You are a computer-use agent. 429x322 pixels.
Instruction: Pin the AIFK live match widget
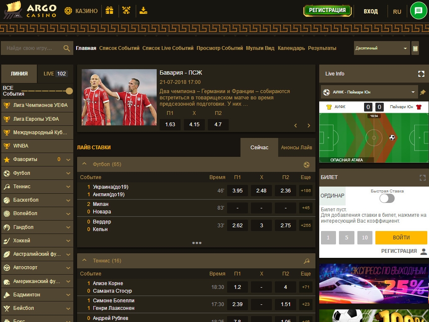coord(423,92)
